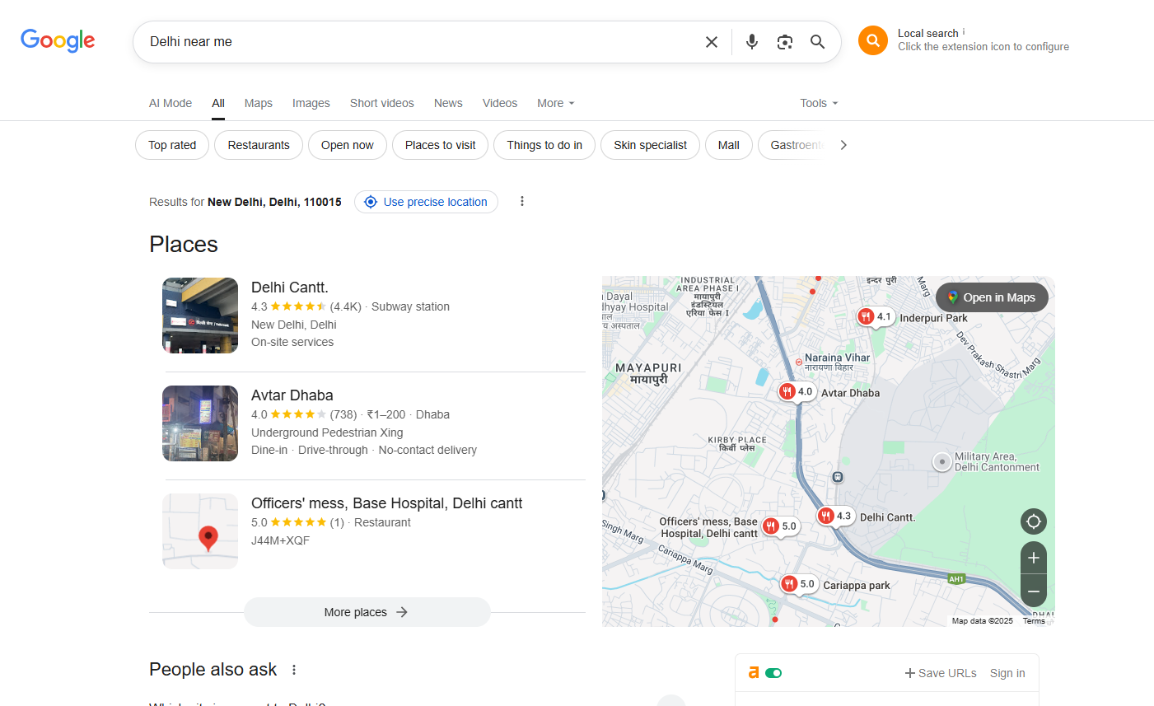
Task: Click map Terms link
Action: (1034, 621)
